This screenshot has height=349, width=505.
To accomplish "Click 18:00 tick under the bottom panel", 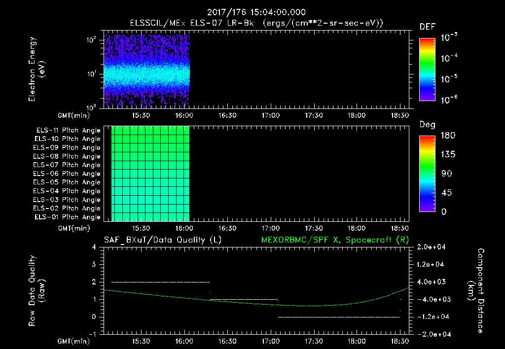I will [357, 341].
